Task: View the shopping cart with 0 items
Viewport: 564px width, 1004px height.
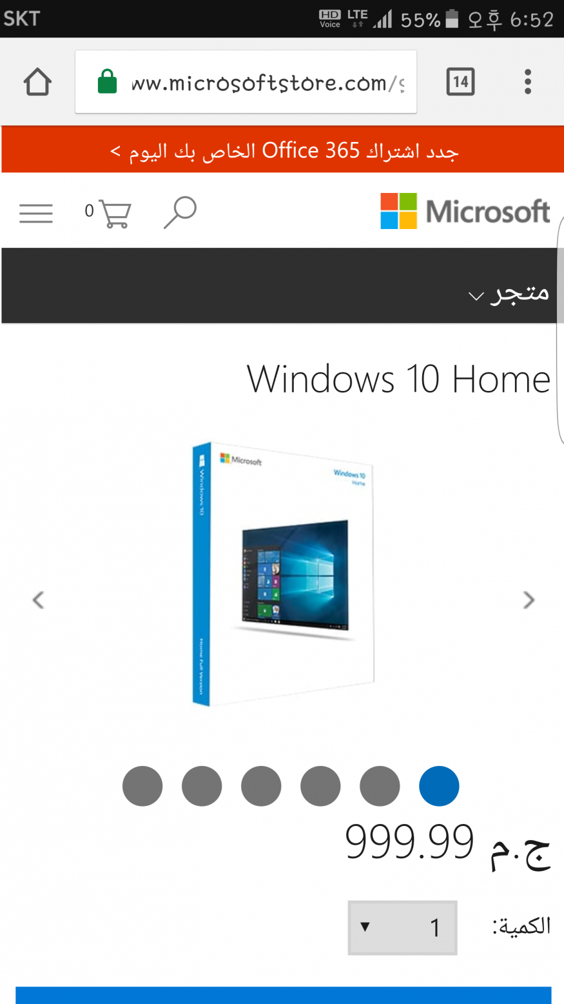Action: 108,213
